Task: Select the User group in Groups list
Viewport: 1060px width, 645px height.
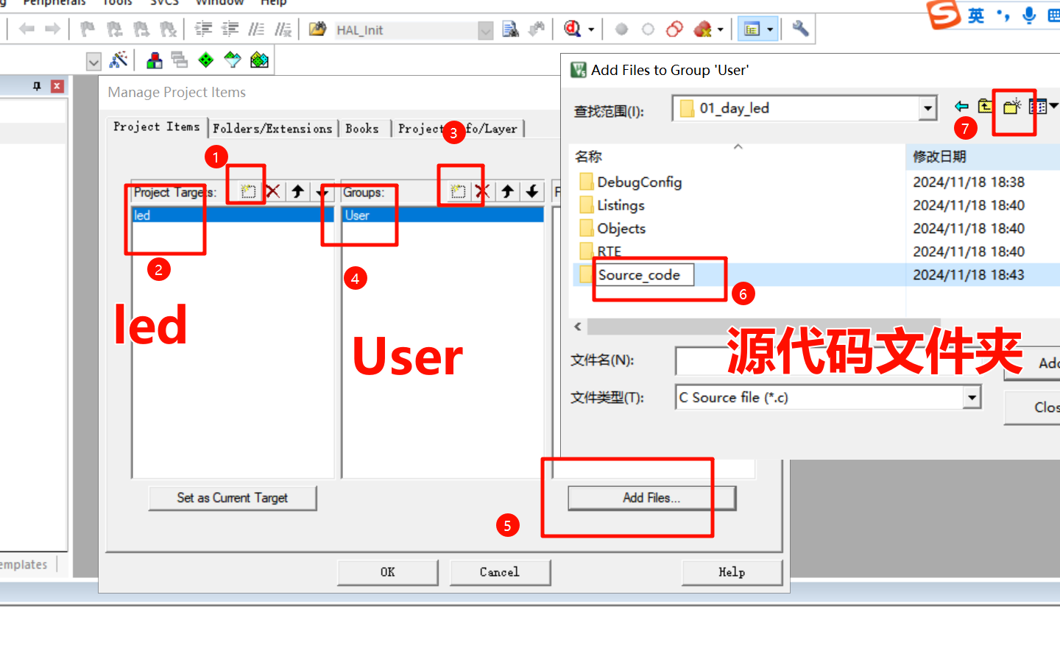Action: pyautogui.click(x=443, y=215)
